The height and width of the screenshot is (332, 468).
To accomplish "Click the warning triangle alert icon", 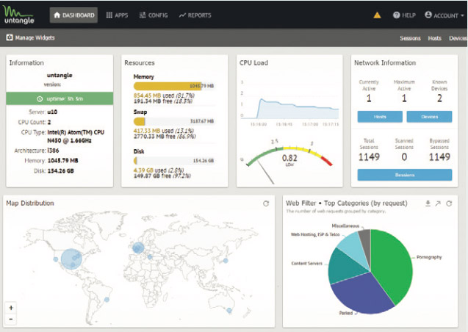I will click(377, 15).
